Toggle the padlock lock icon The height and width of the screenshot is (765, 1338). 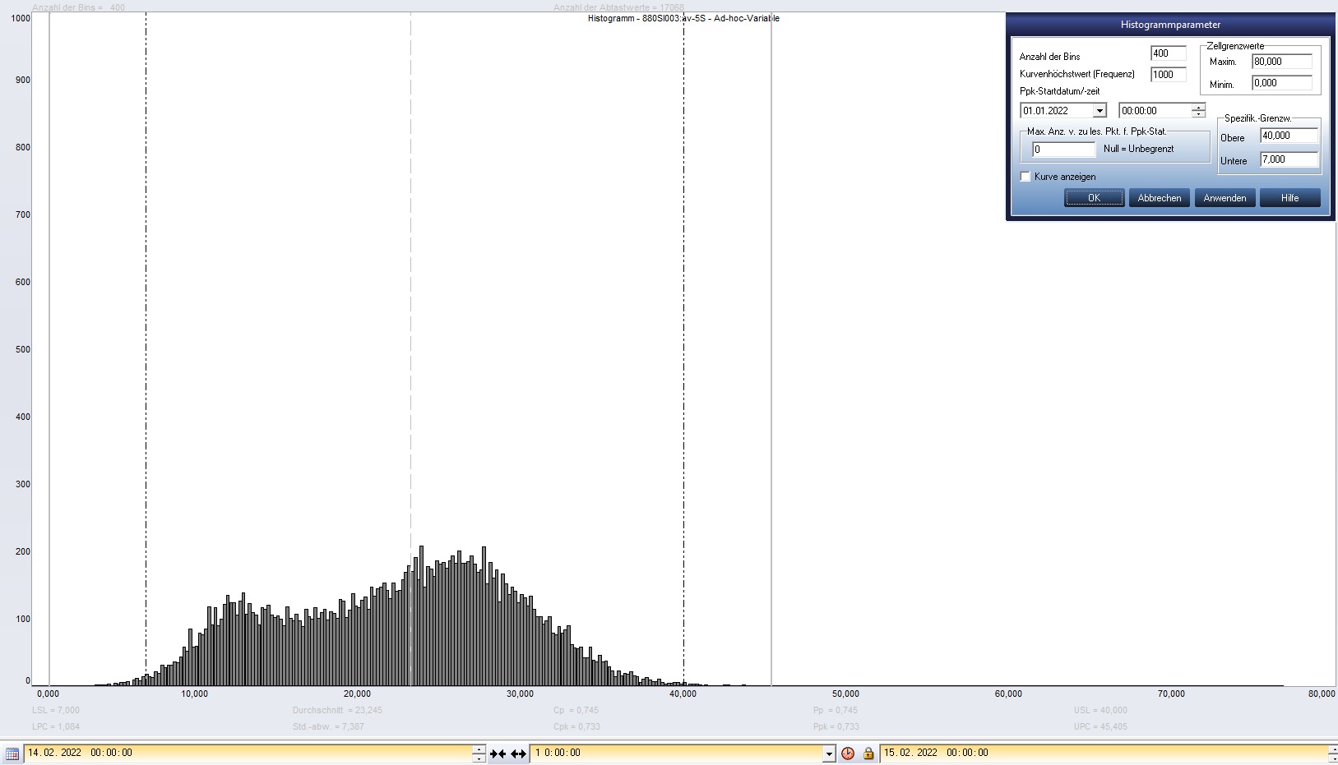868,753
